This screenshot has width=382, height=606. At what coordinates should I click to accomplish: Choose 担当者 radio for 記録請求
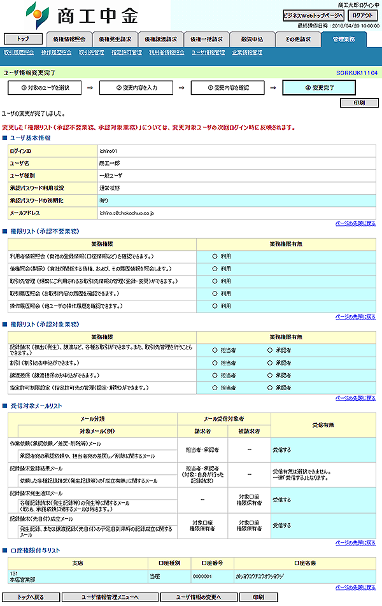click(215, 351)
